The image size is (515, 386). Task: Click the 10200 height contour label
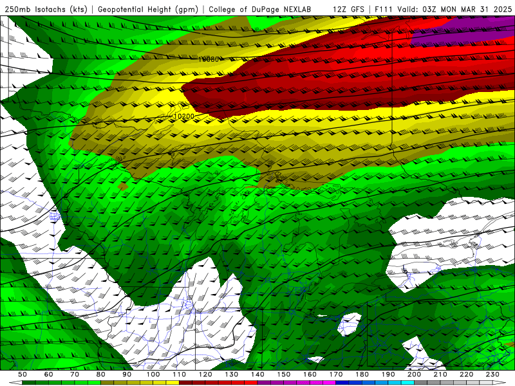point(184,116)
